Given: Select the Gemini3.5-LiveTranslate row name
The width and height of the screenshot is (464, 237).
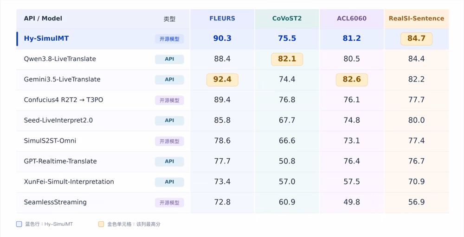Looking at the screenshot, I should click(62, 79).
